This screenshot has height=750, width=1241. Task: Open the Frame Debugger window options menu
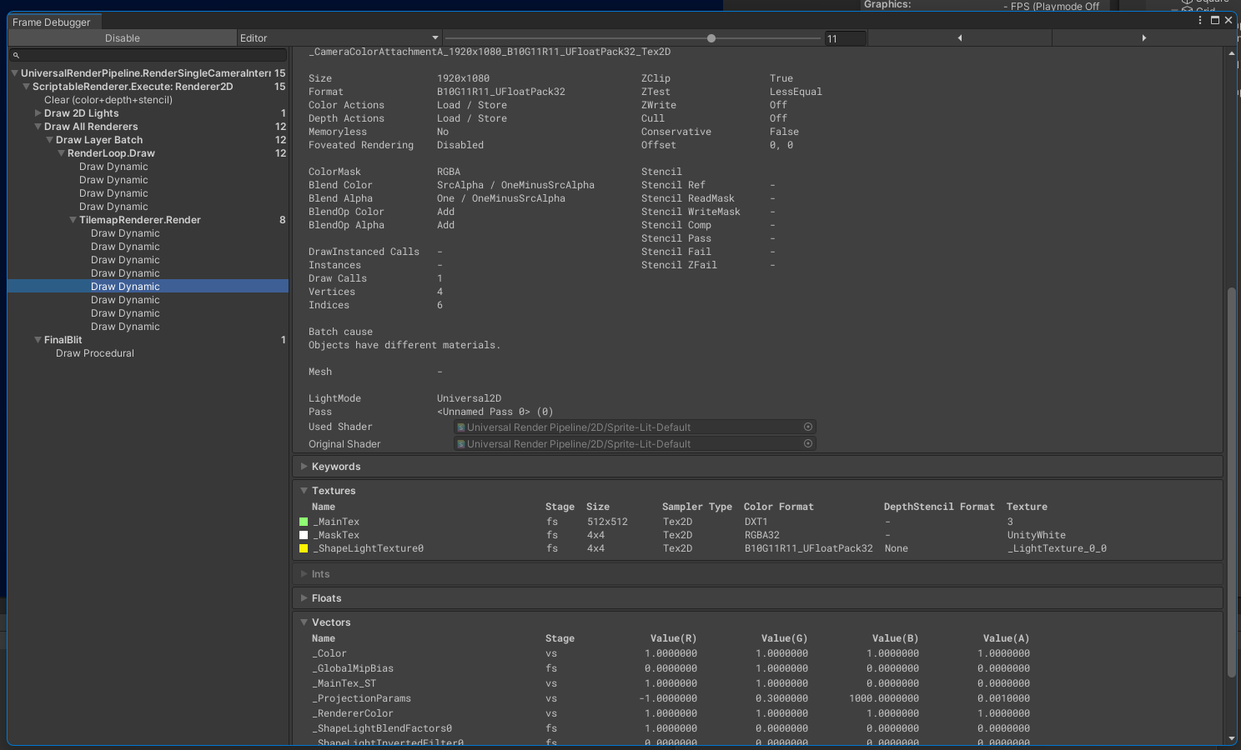click(x=1200, y=20)
